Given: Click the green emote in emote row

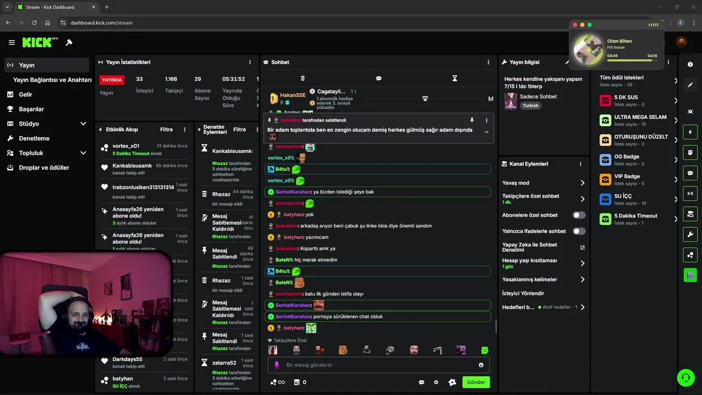Looking at the screenshot, I should 484,350.
